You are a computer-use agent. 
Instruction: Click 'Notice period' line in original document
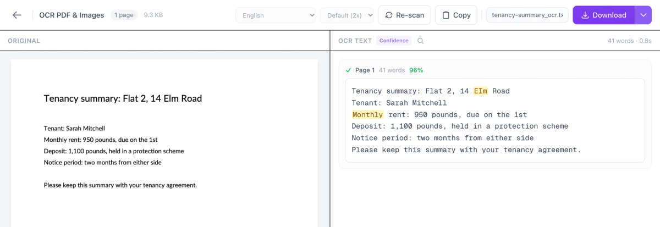pyautogui.click(x=103, y=162)
